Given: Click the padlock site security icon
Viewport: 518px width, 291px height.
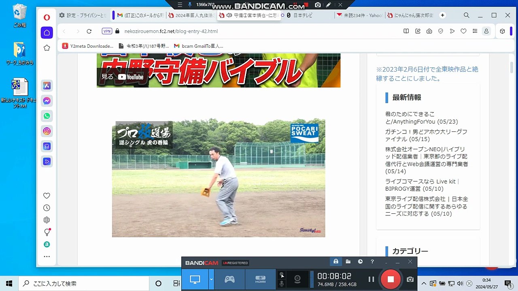Looking at the screenshot, I should click(x=117, y=31).
